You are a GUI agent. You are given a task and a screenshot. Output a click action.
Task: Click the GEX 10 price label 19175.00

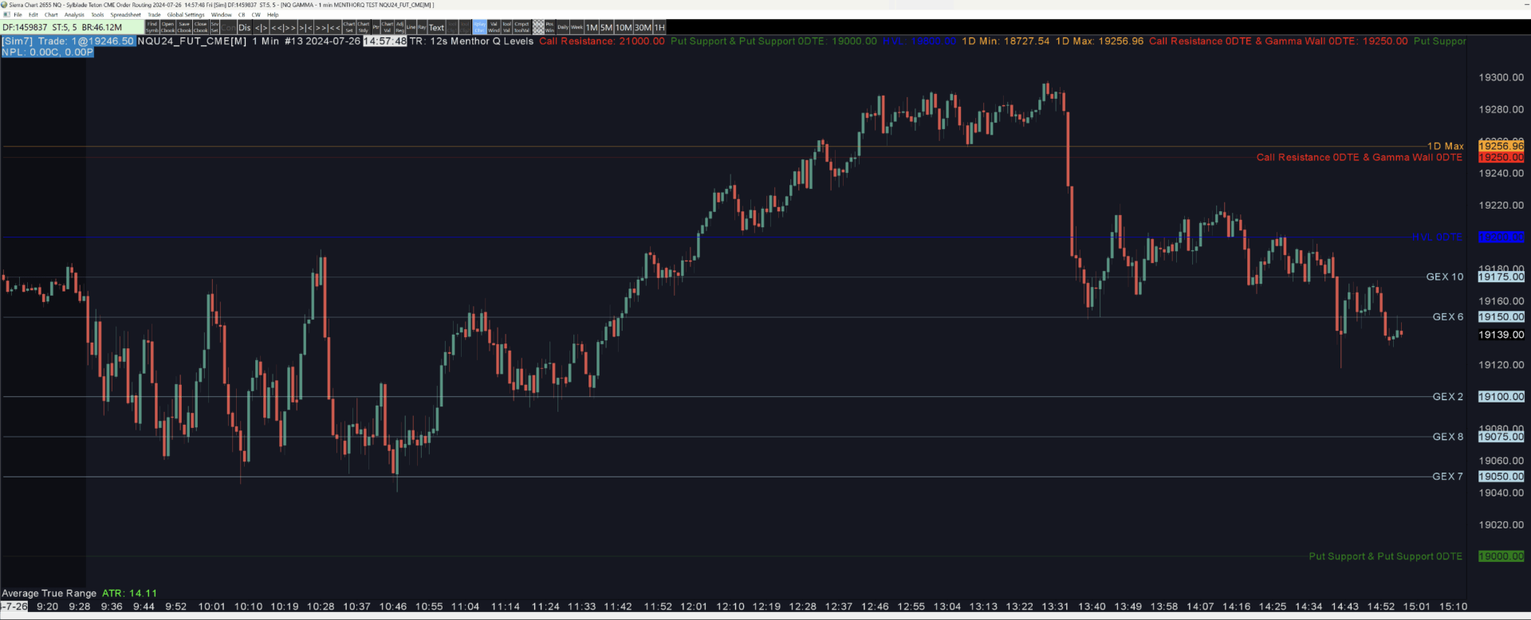click(1501, 277)
